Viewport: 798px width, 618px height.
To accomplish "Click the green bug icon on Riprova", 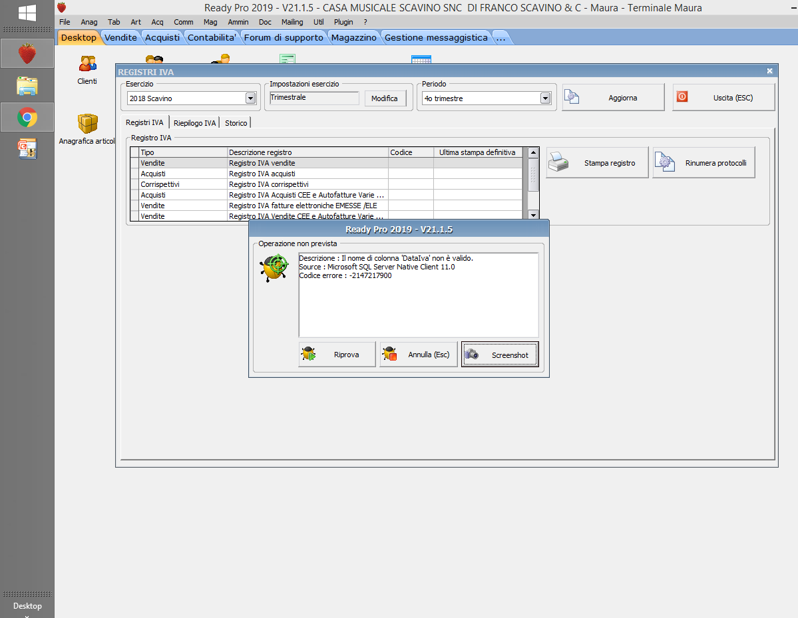I will coord(308,354).
